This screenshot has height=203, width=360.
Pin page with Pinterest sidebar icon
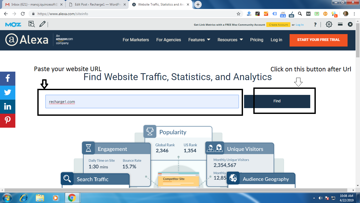(8, 121)
